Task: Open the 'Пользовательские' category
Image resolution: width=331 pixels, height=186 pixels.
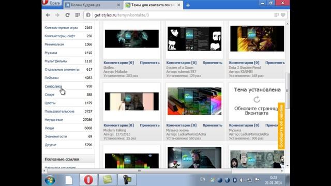Action: point(59,112)
